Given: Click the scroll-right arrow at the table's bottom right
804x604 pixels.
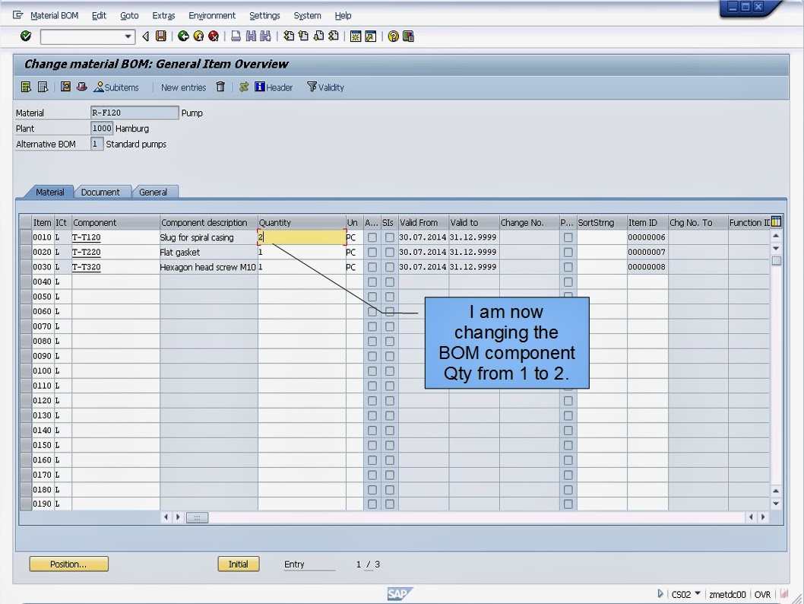Looking at the screenshot, I should click(x=764, y=517).
